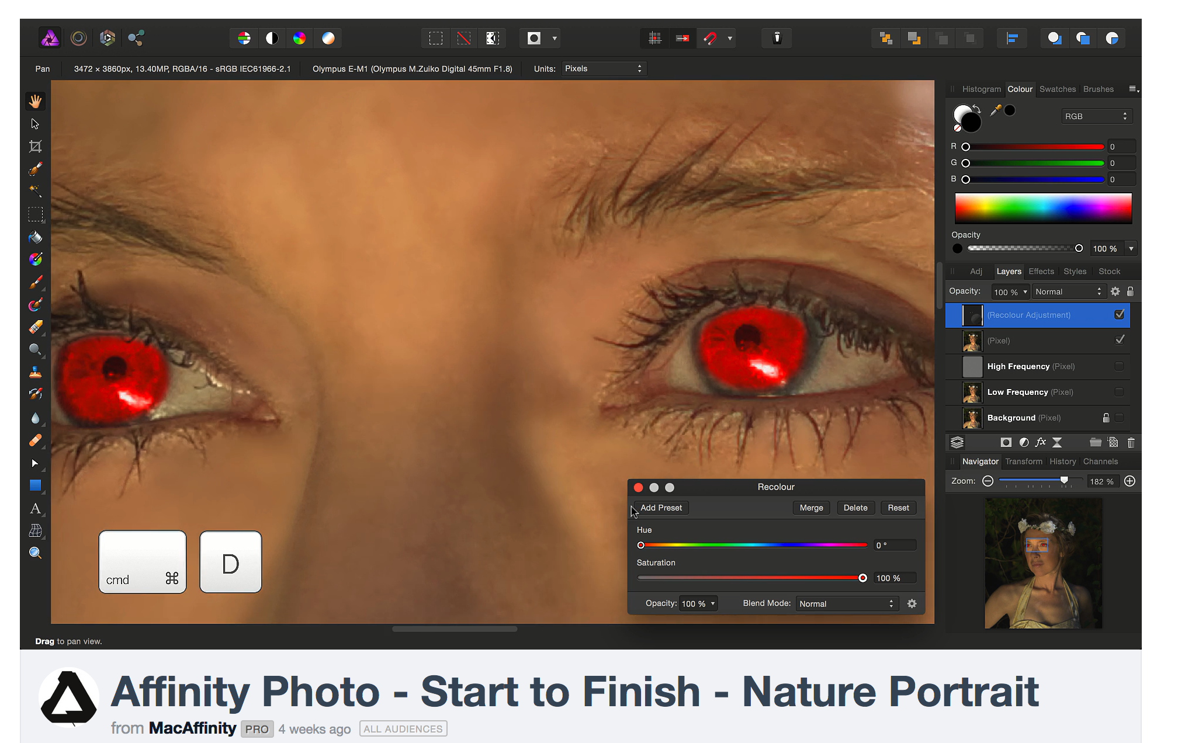Select the Erase Brush tool
Image resolution: width=1178 pixels, height=743 pixels.
35,327
